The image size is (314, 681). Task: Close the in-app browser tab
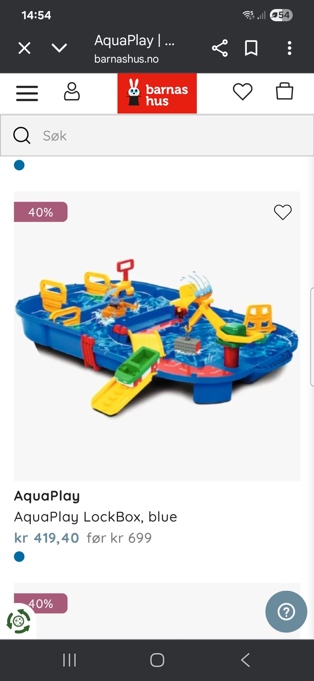[x=24, y=48]
